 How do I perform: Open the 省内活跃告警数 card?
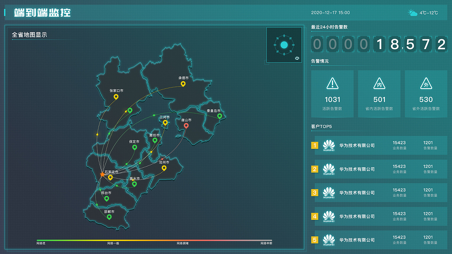pyautogui.click(x=379, y=94)
